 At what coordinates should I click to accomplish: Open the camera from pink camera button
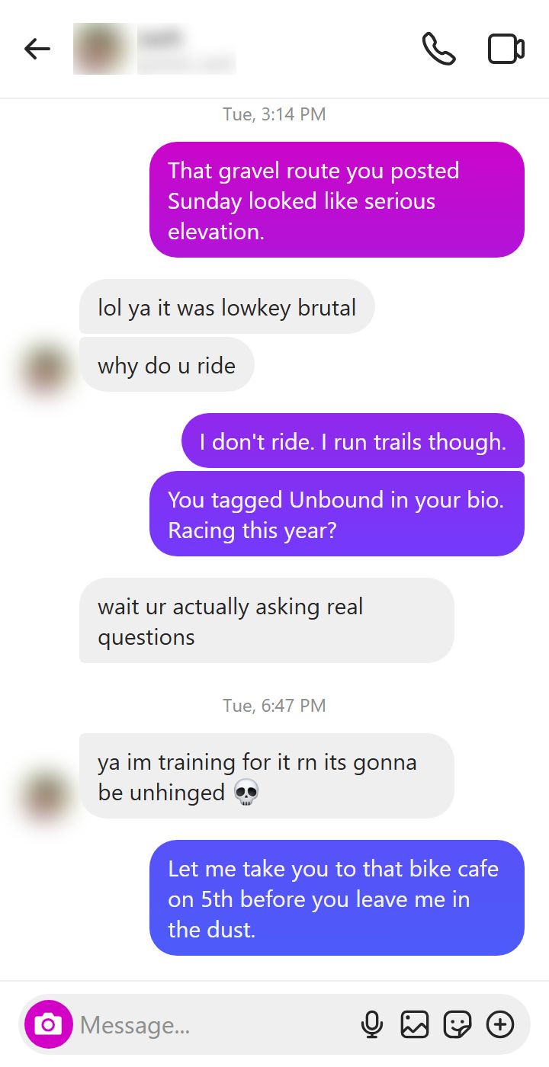tap(49, 1024)
